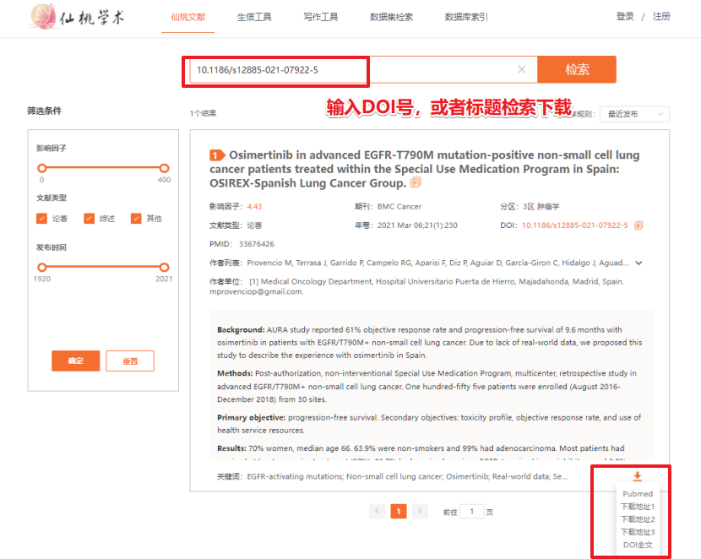Open the Osimertinib article title link
This screenshot has height=559, width=701.
[x=424, y=169]
